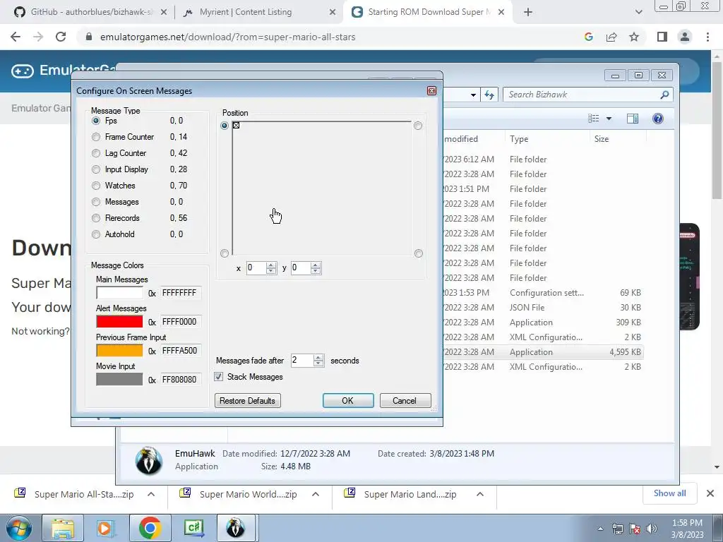Click the Cancel button
This screenshot has width=723, height=542.
pos(405,401)
